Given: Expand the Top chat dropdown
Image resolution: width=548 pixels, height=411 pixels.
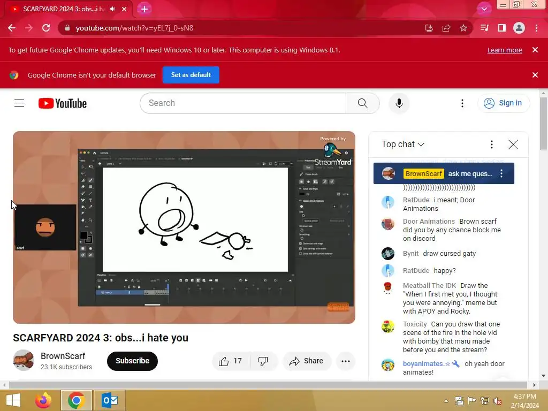Looking at the screenshot, I should point(403,144).
